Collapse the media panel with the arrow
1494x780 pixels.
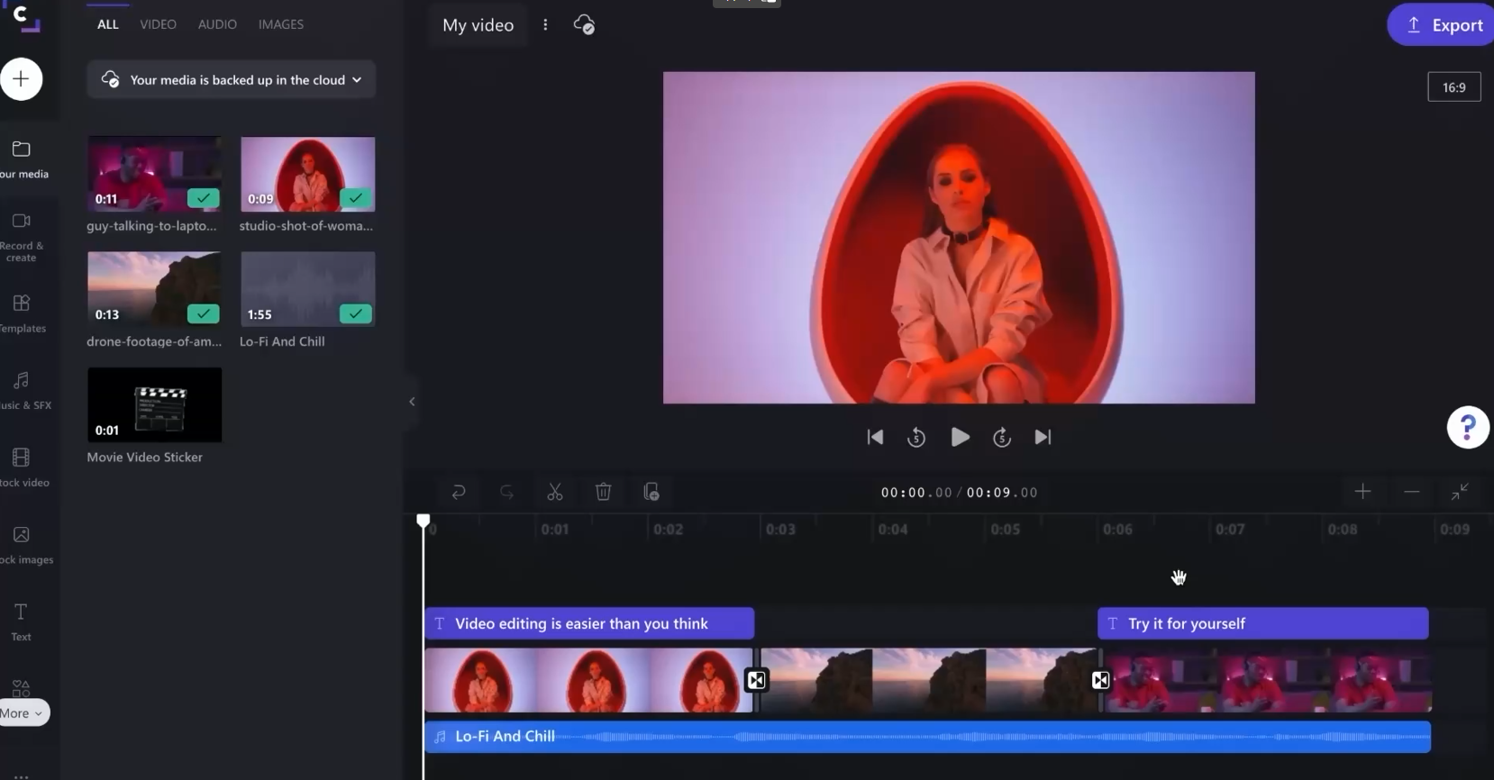(x=412, y=402)
